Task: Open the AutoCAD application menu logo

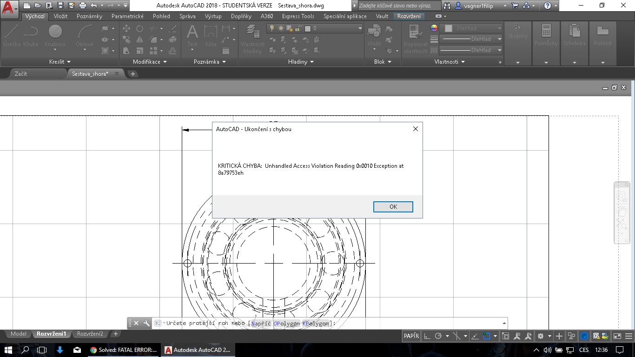Action: (9, 8)
